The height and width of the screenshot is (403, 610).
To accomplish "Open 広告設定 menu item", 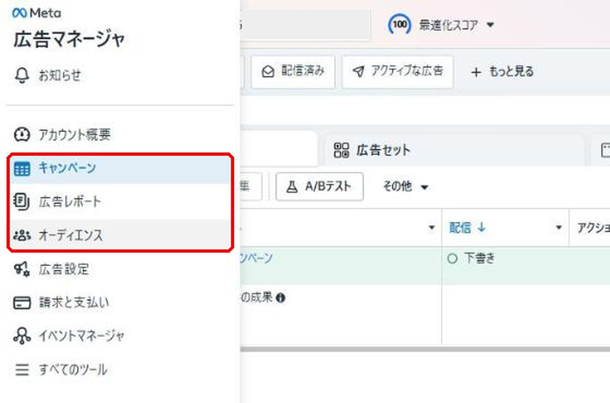I will [120, 269].
